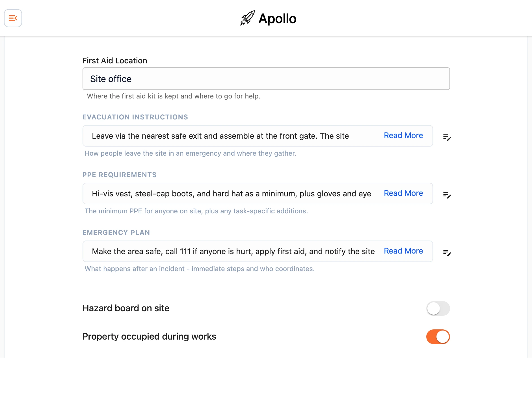Expand Evacuation Instructions with Read More
Screen dimensions: 532x399
(403, 136)
